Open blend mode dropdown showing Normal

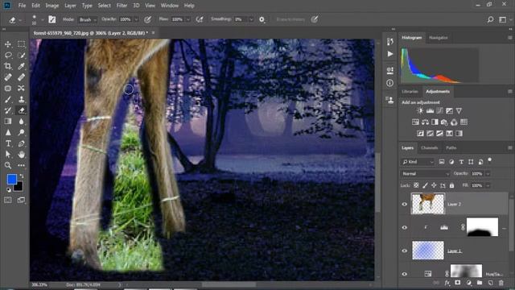425,174
